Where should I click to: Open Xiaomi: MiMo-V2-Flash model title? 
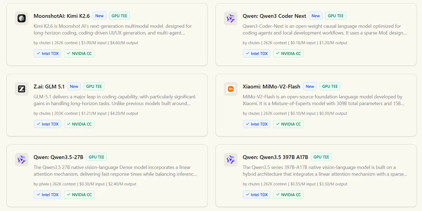coord(271,86)
